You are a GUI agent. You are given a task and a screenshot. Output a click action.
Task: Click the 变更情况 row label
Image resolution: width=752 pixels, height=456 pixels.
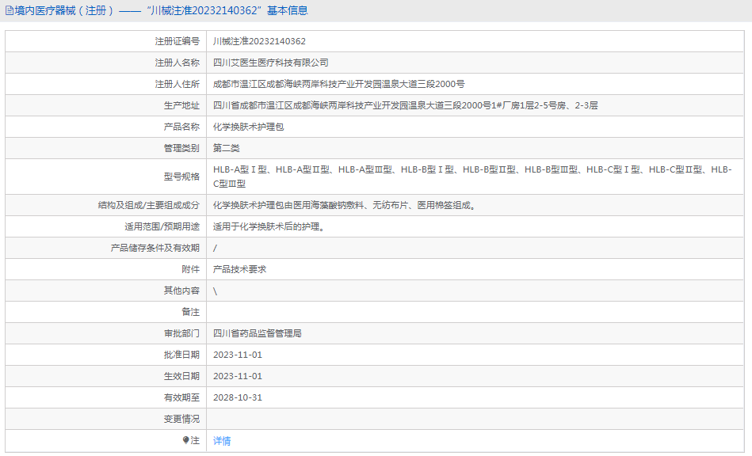click(x=181, y=419)
